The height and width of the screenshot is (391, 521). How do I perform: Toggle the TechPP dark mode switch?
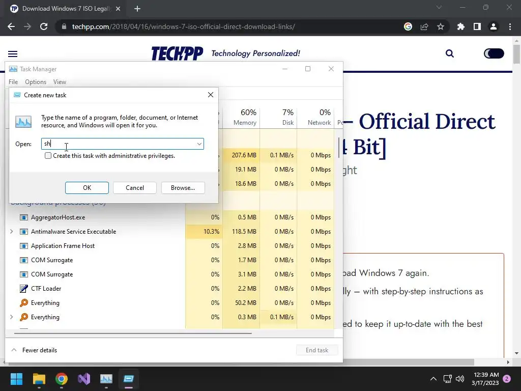tap(494, 53)
